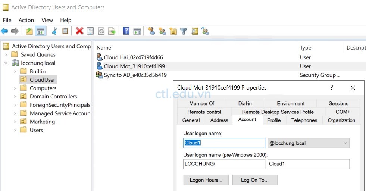Create a new group with two-people star icon
Image resolution: width=366 pixels, height=191 pixels.
click(x=162, y=31)
